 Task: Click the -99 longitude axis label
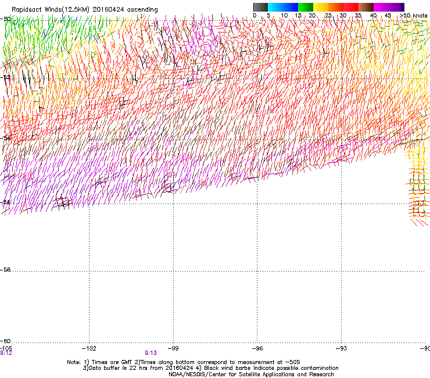tap(173, 348)
